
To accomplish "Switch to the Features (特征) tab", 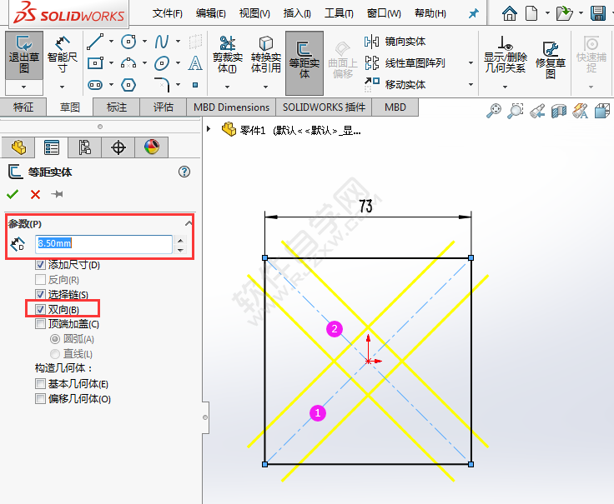I will coord(23,107).
